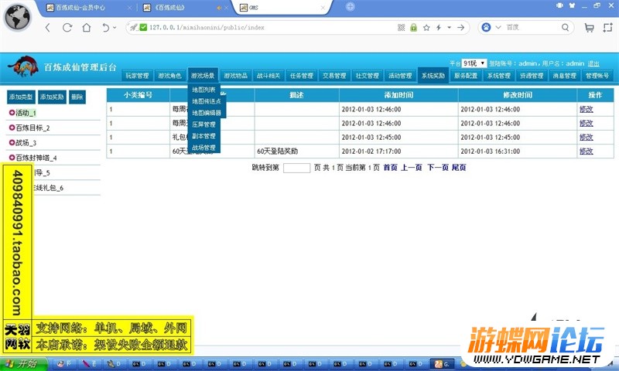Image resolution: width=619 pixels, height=371 pixels.
Task: Go to browser home page icon
Action: (x=87, y=28)
